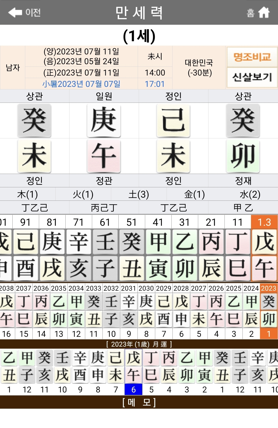Viewport: 278px width, 428px height.
Task: Tap the 土(3) element count
Action: click(x=139, y=194)
